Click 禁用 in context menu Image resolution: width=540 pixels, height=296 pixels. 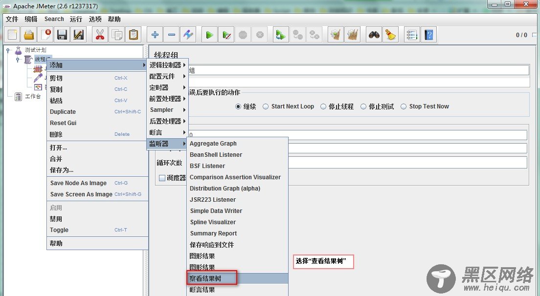click(x=97, y=219)
